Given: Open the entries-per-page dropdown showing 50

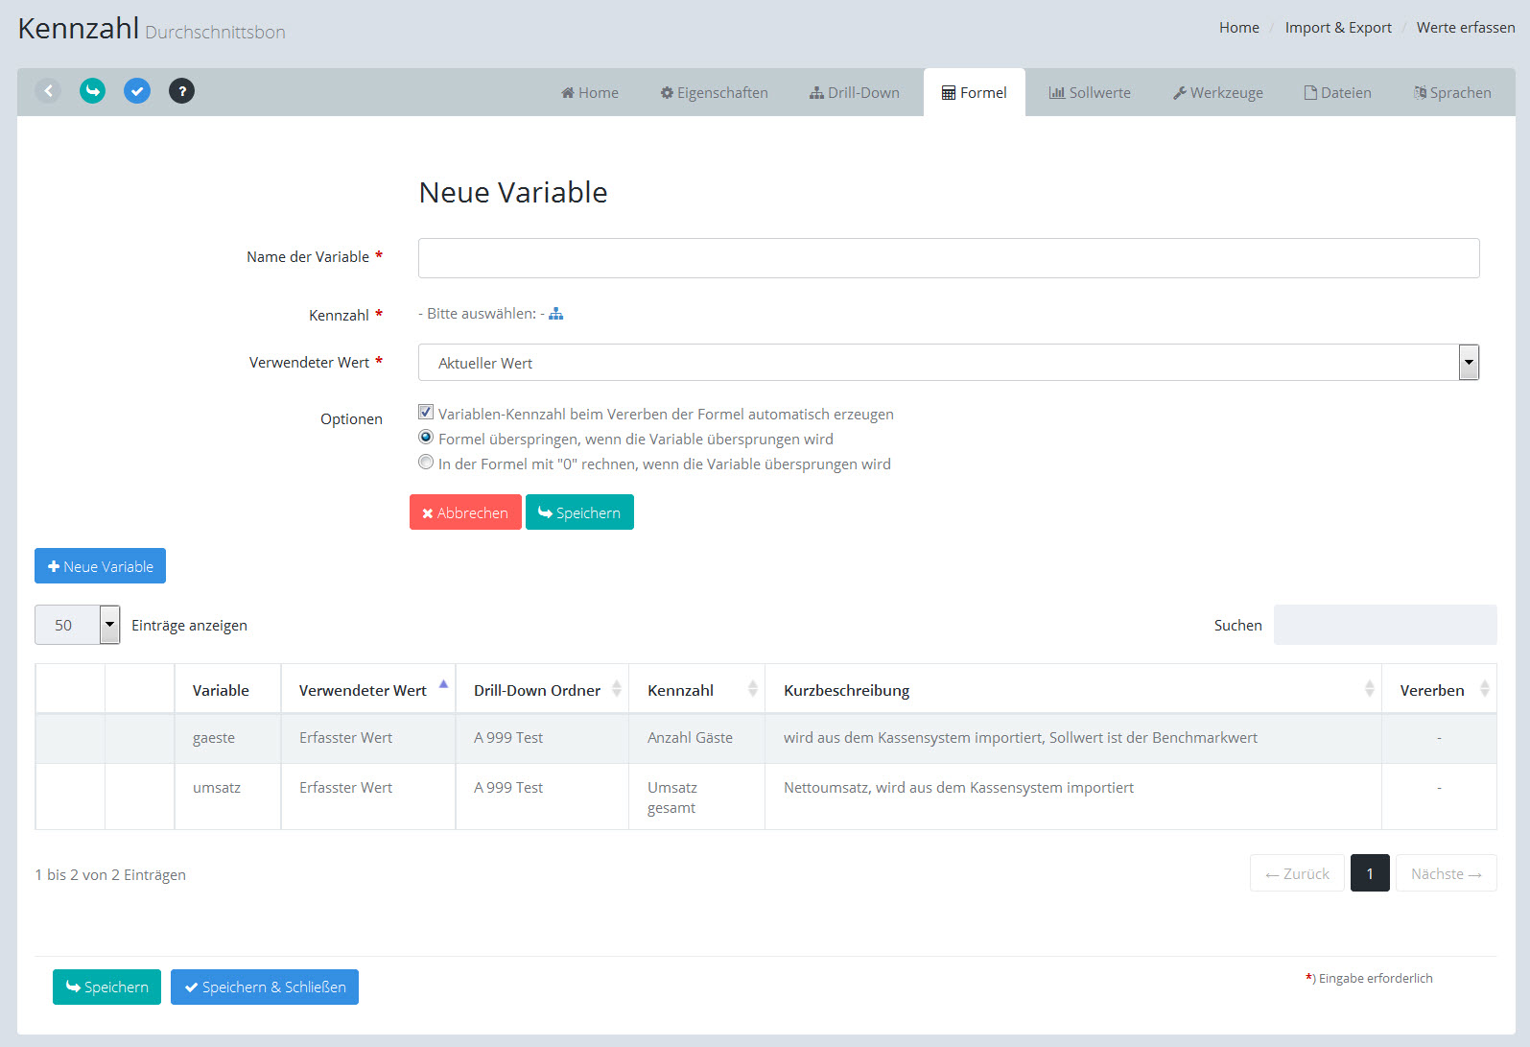Looking at the screenshot, I should [x=109, y=625].
